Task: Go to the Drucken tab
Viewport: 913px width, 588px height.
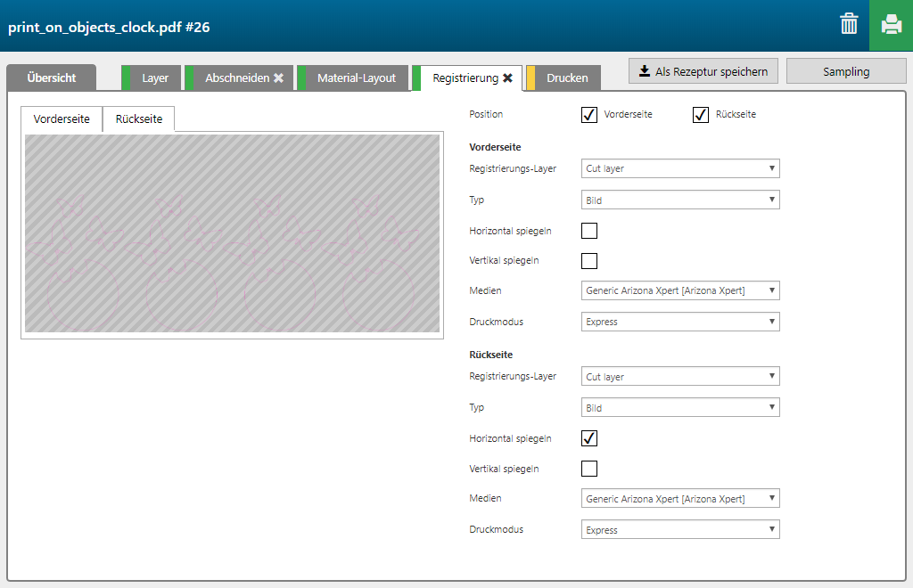Action: pos(567,78)
